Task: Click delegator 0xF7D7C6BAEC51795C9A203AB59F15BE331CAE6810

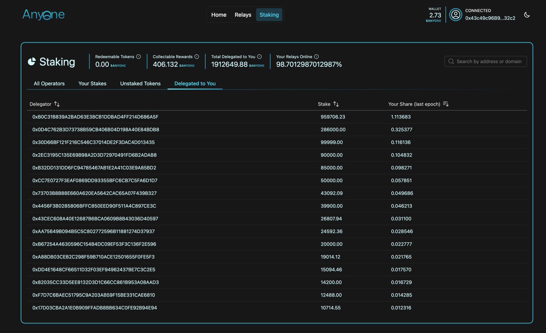Action: pos(94,295)
